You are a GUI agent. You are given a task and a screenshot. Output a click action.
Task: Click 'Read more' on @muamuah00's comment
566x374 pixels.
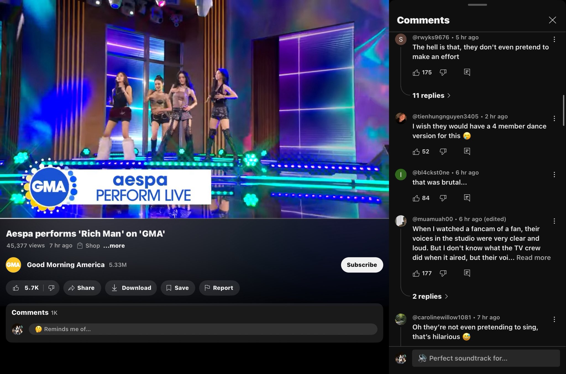[533, 257]
